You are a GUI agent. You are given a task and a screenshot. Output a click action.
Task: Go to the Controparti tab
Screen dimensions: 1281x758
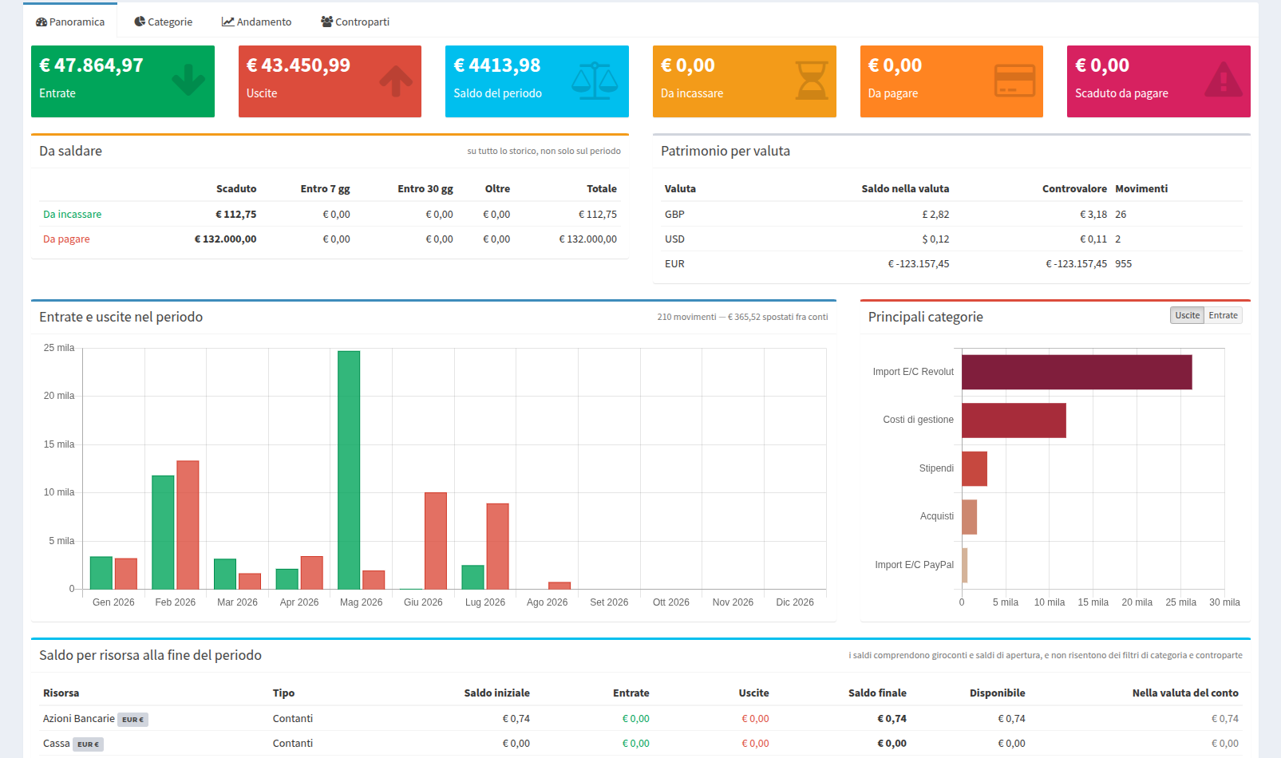pos(355,22)
